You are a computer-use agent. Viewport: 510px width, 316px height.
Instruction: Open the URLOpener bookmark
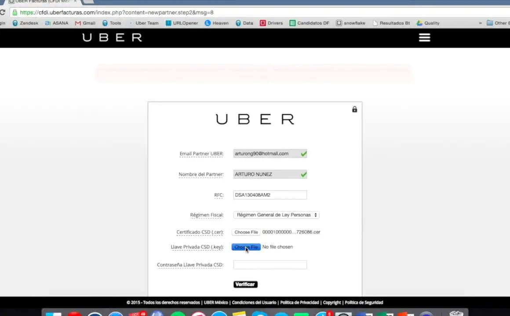pos(182,23)
